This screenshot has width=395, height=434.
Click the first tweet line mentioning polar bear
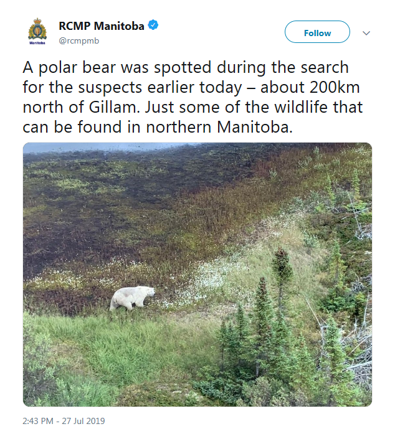point(186,67)
